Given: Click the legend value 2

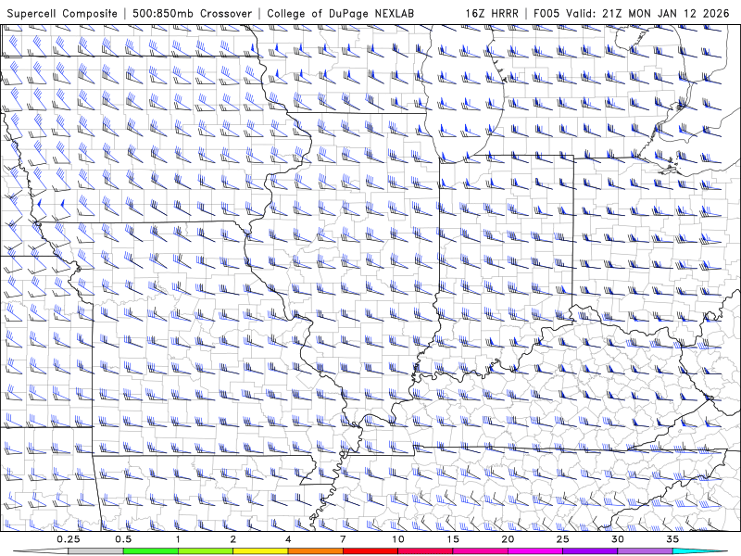Looking at the screenshot, I should click(233, 539).
